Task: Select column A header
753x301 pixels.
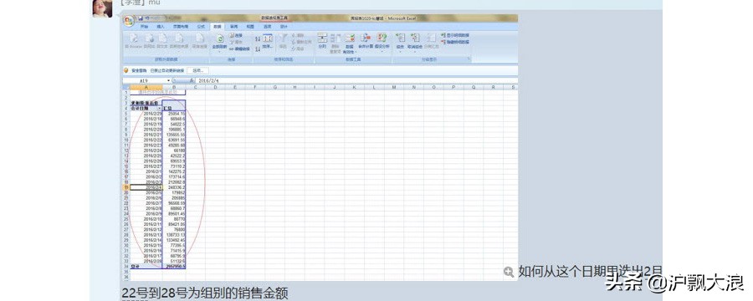Action: tap(146, 87)
